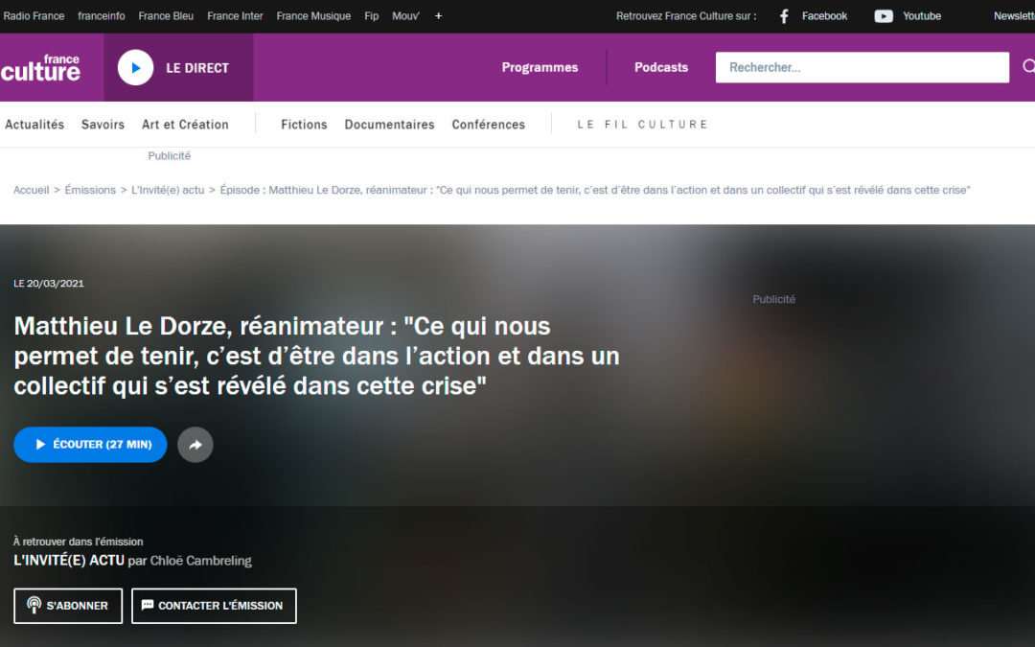Image resolution: width=1035 pixels, height=647 pixels.
Task: Open the Conférences section
Action: point(489,124)
